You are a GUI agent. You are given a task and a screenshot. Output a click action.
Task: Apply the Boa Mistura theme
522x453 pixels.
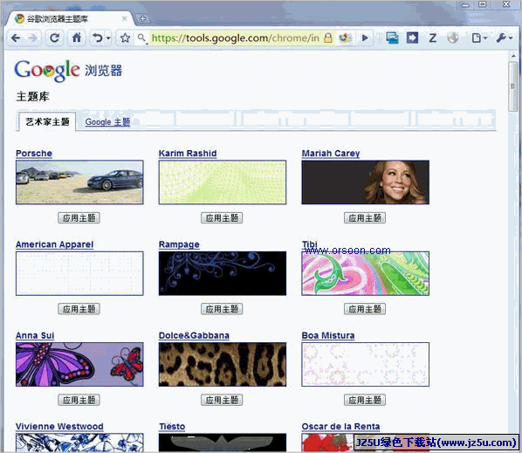click(365, 400)
